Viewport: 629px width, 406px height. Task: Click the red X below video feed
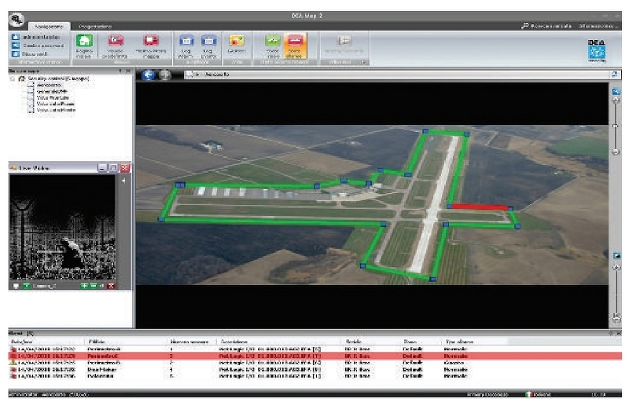point(111,285)
